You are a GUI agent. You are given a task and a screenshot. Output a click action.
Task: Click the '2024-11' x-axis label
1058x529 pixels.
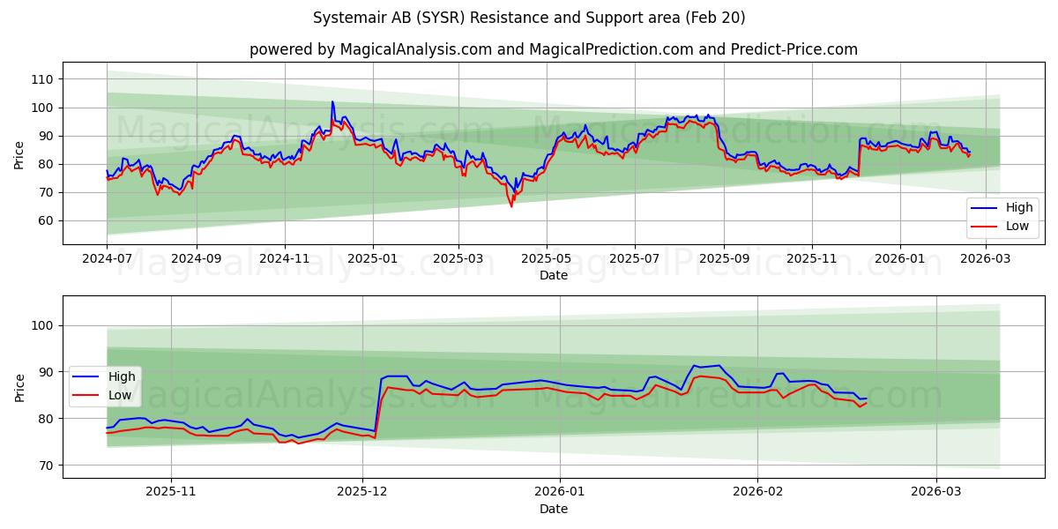285,260
